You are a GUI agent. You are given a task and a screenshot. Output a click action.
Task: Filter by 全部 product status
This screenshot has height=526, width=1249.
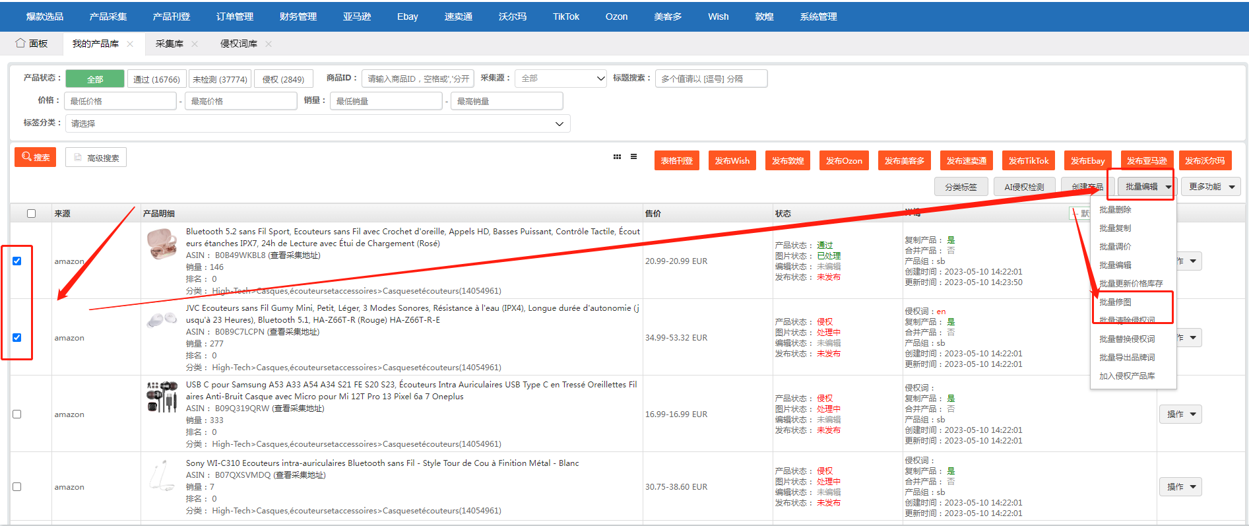(x=95, y=79)
